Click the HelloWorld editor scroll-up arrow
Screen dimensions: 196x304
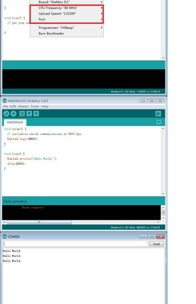pos(163,128)
